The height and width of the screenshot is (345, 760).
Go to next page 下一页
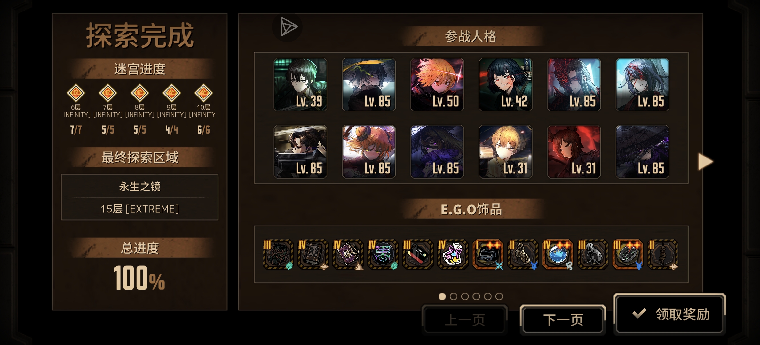click(563, 320)
